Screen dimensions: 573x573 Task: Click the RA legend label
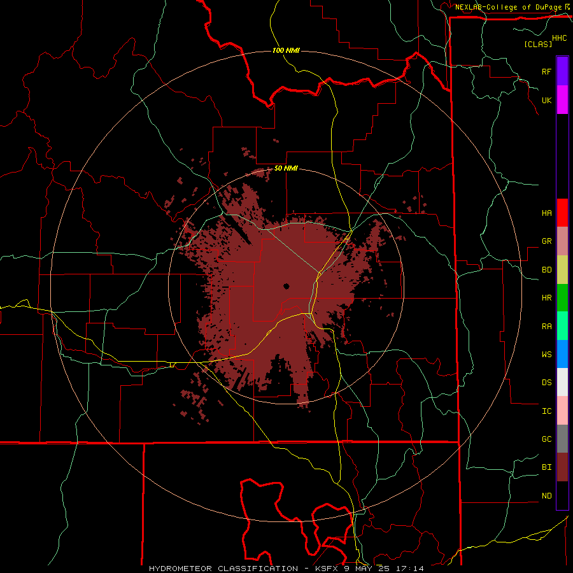(x=546, y=327)
